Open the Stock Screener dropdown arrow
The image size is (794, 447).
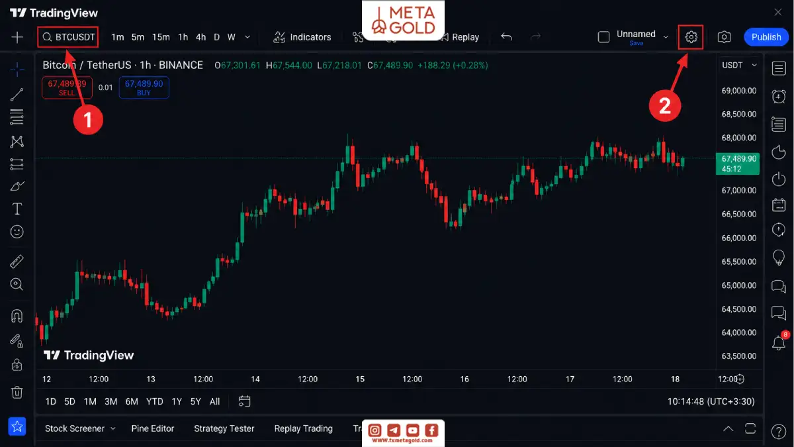(x=113, y=428)
